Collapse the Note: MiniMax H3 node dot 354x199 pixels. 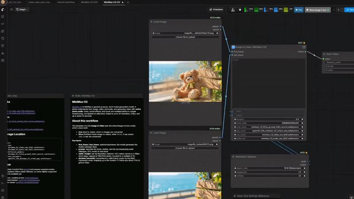click(x=73, y=96)
